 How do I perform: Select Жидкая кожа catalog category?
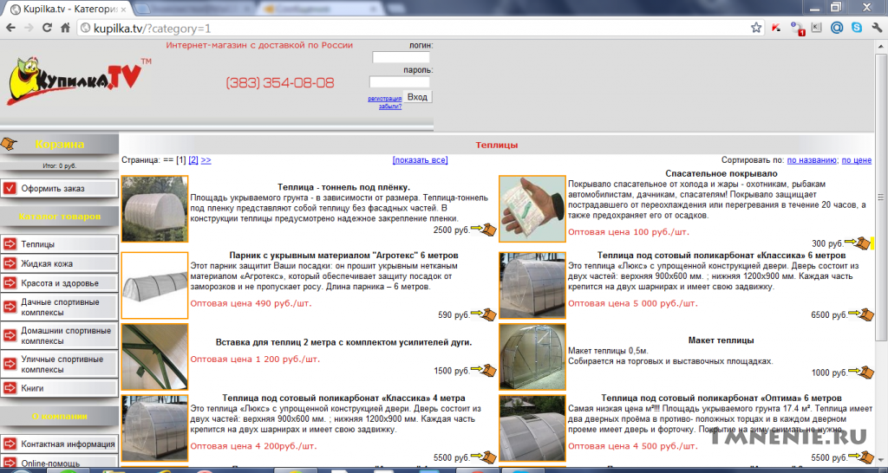[59, 263]
